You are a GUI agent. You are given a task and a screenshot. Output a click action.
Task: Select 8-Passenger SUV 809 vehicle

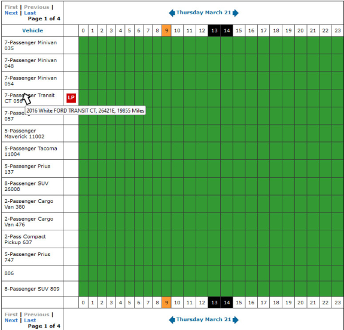coord(32,289)
